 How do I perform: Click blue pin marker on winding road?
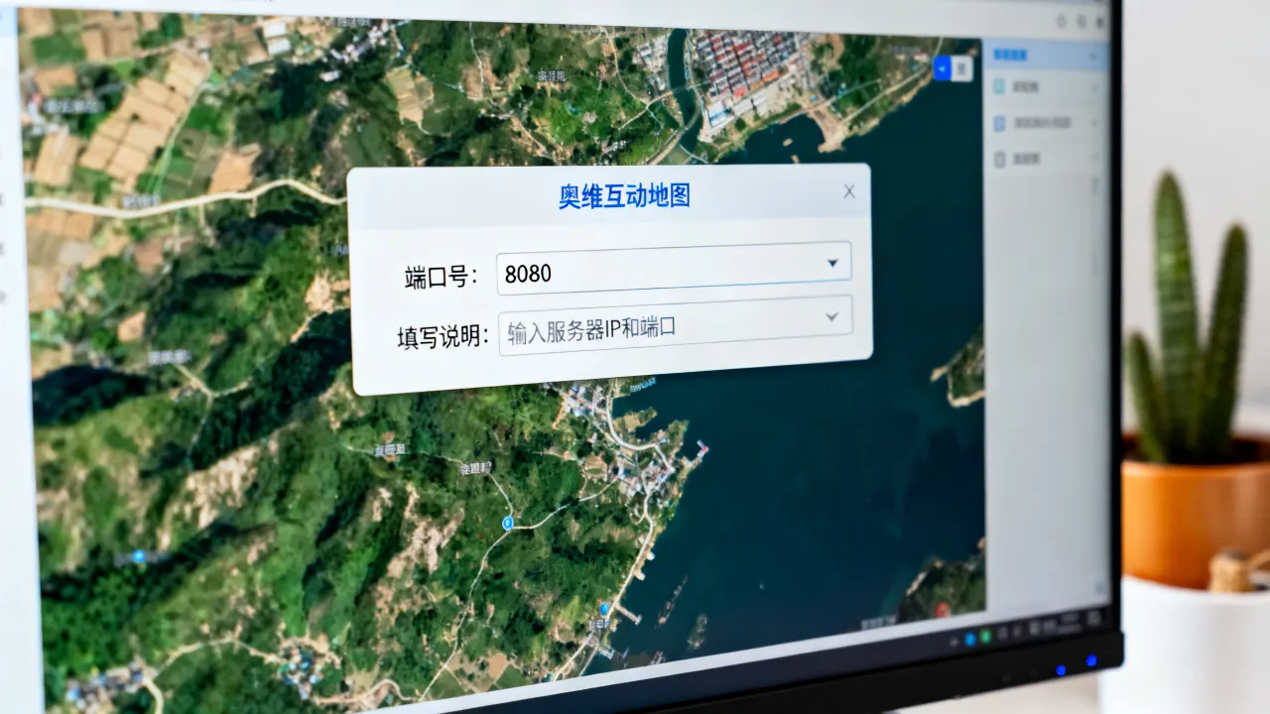[509, 522]
